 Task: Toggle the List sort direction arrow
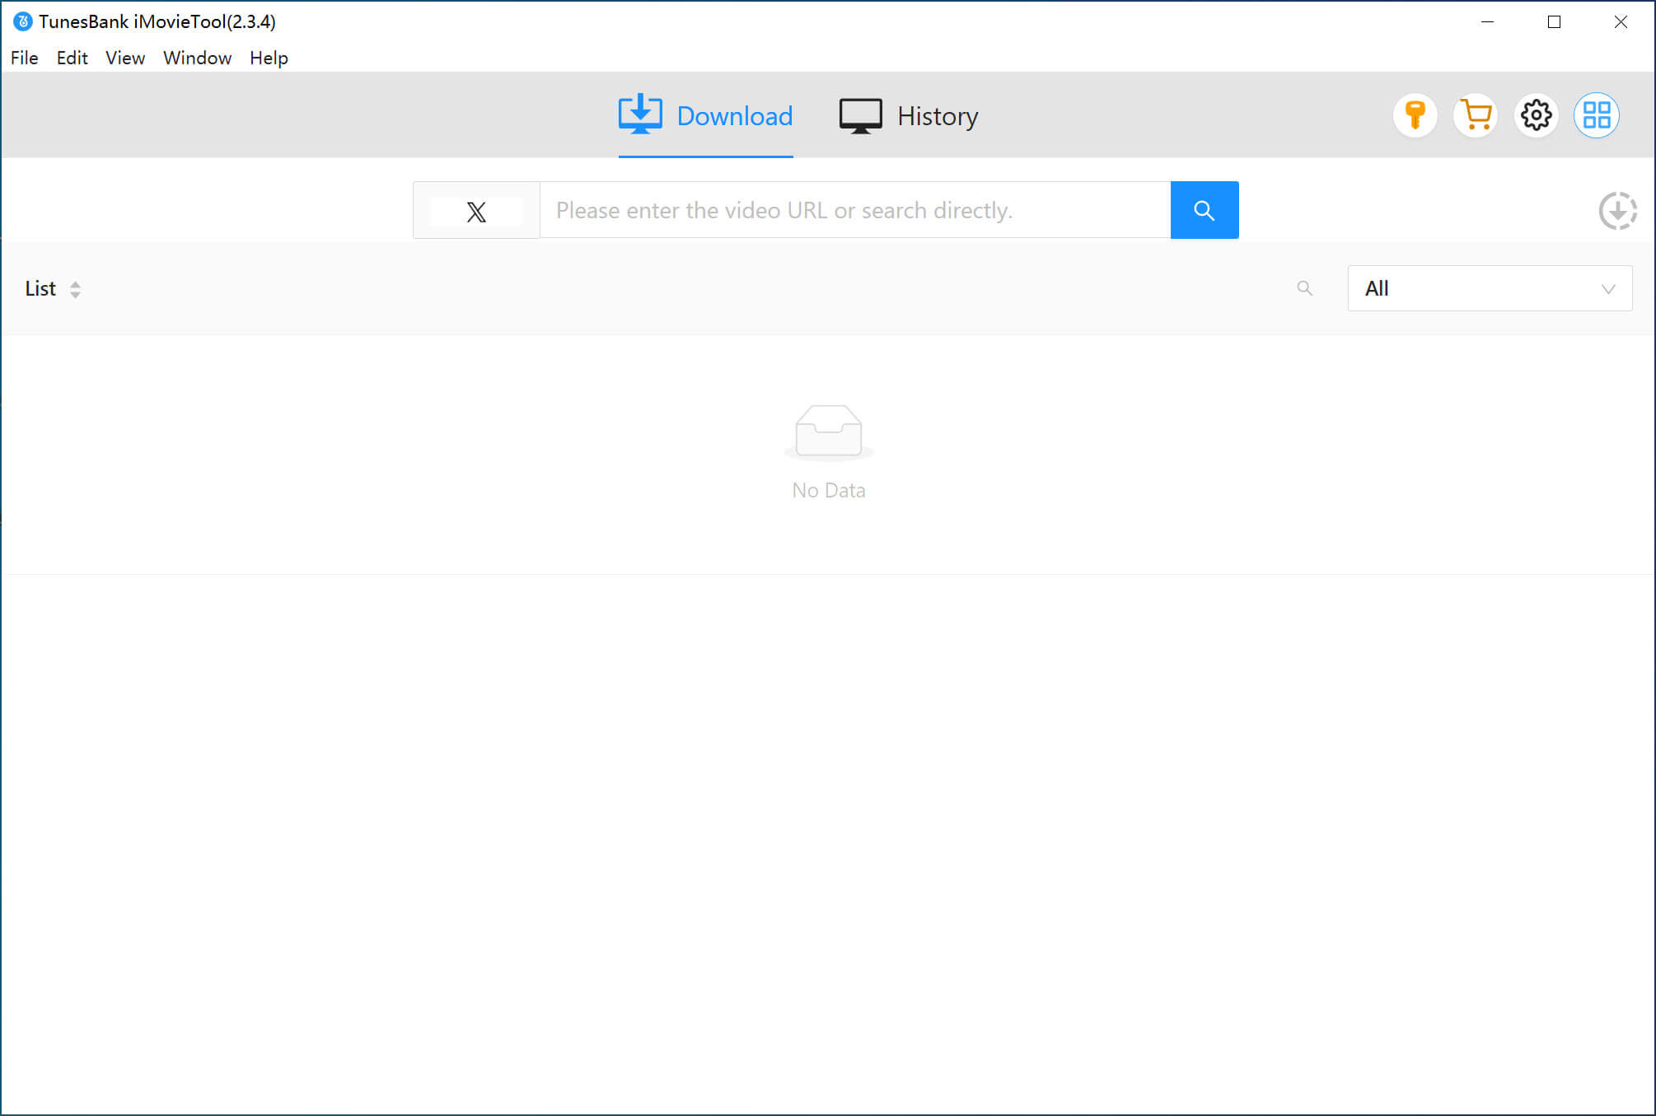tap(75, 289)
